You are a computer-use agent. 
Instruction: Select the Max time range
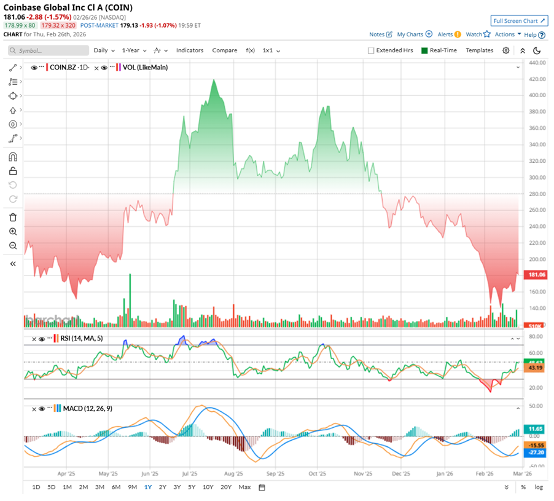244,487
